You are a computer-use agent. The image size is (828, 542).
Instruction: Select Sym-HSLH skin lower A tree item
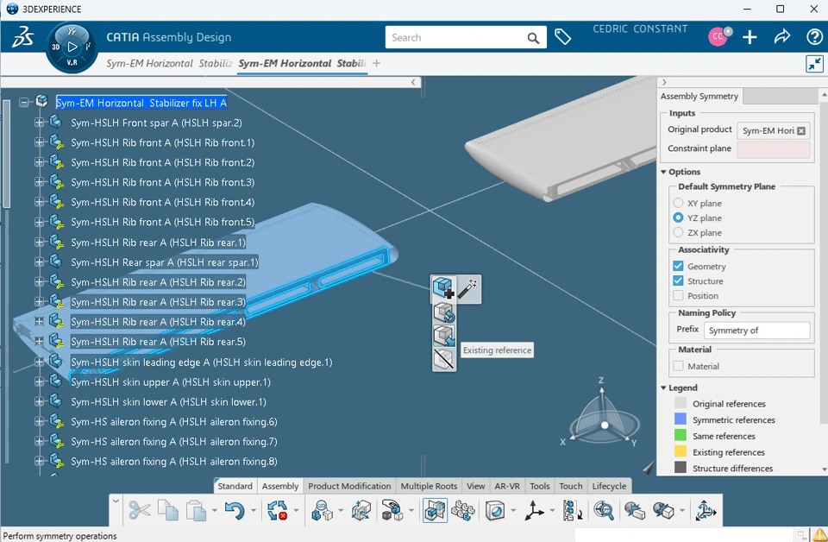[168, 402]
